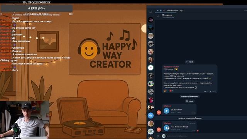Go back with the arrow beside Обсуждение

click(158, 16)
